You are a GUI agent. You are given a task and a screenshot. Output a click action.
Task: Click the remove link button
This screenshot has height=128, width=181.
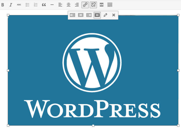point(93,5)
